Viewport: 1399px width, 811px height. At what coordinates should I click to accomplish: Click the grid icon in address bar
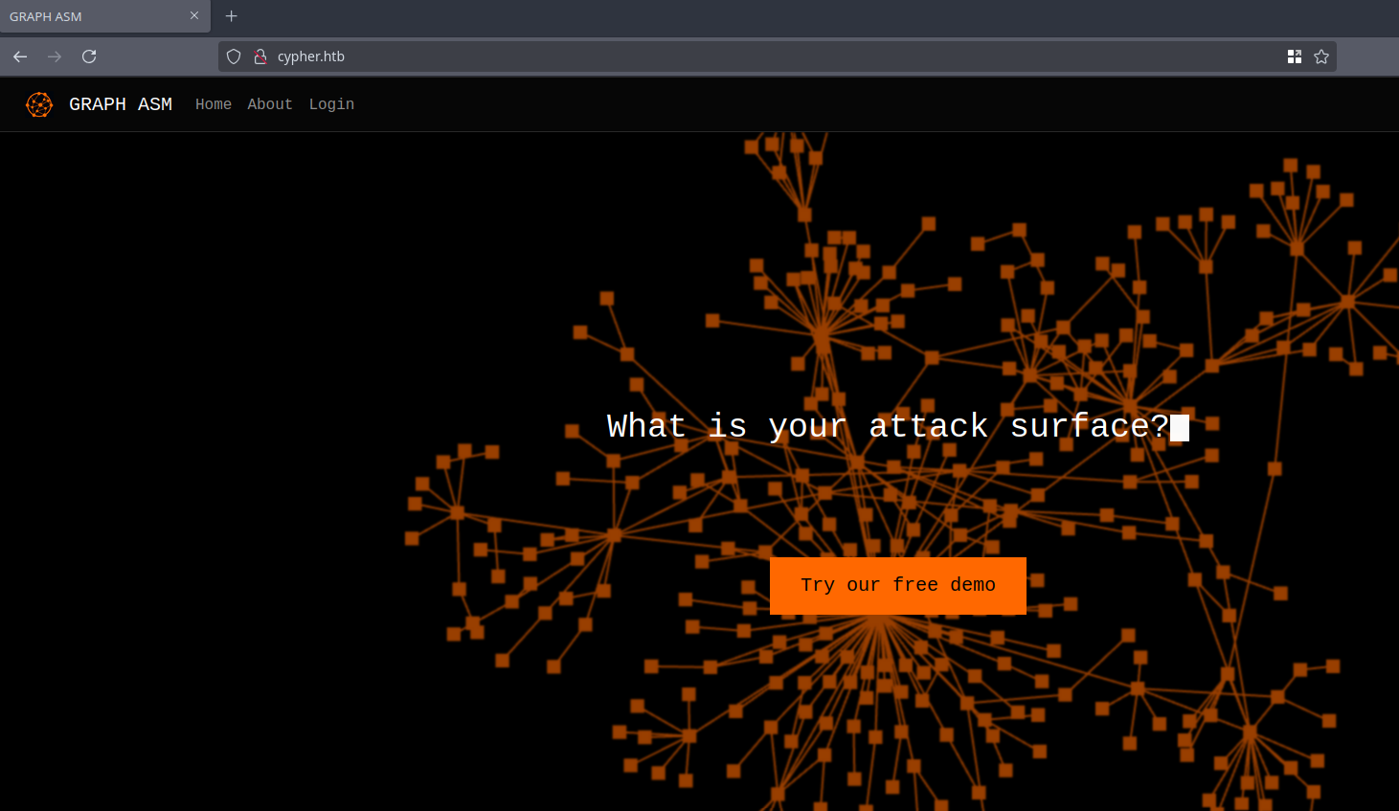click(1295, 56)
